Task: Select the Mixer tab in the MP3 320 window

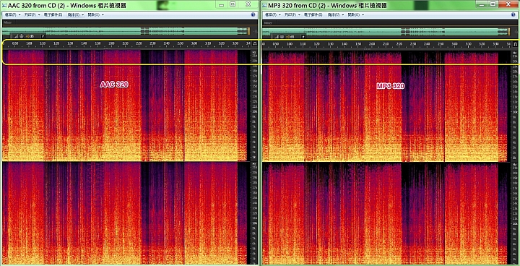Action: click(x=268, y=23)
